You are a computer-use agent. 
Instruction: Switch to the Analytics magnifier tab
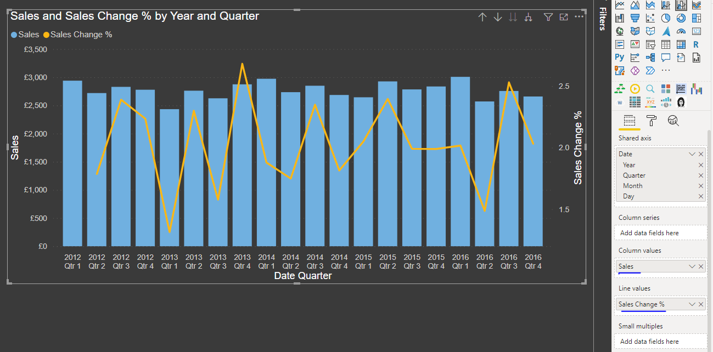(x=673, y=121)
